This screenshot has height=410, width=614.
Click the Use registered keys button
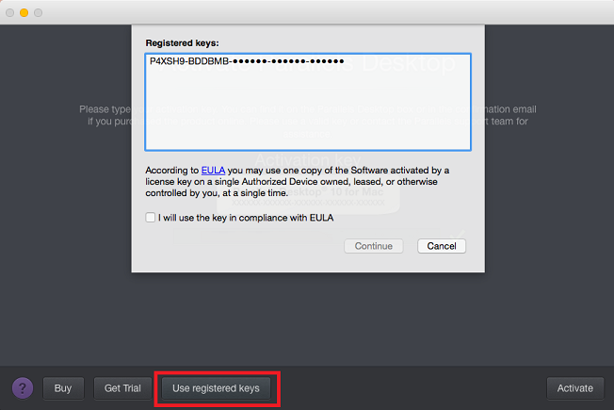[x=216, y=388]
